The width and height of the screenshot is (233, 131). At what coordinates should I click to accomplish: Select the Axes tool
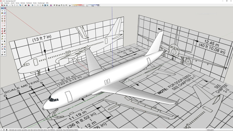click(2, 41)
